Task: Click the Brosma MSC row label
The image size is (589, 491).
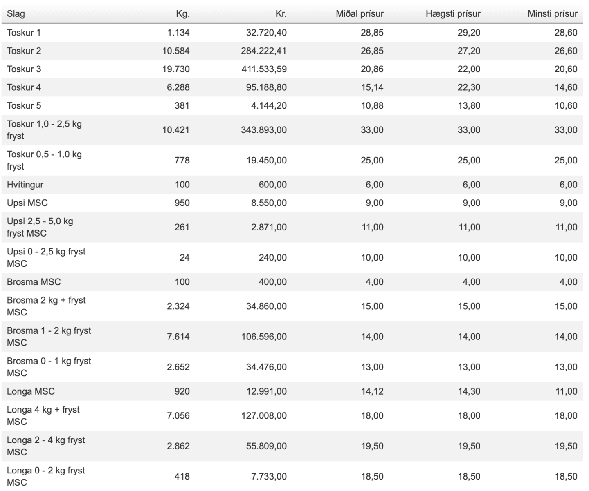Action: [34, 282]
